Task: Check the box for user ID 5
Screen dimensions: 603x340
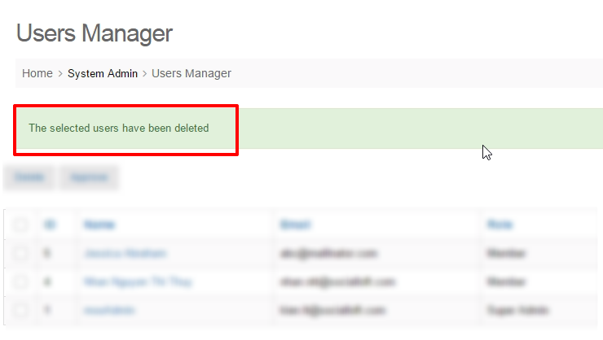Action: (x=21, y=254)
